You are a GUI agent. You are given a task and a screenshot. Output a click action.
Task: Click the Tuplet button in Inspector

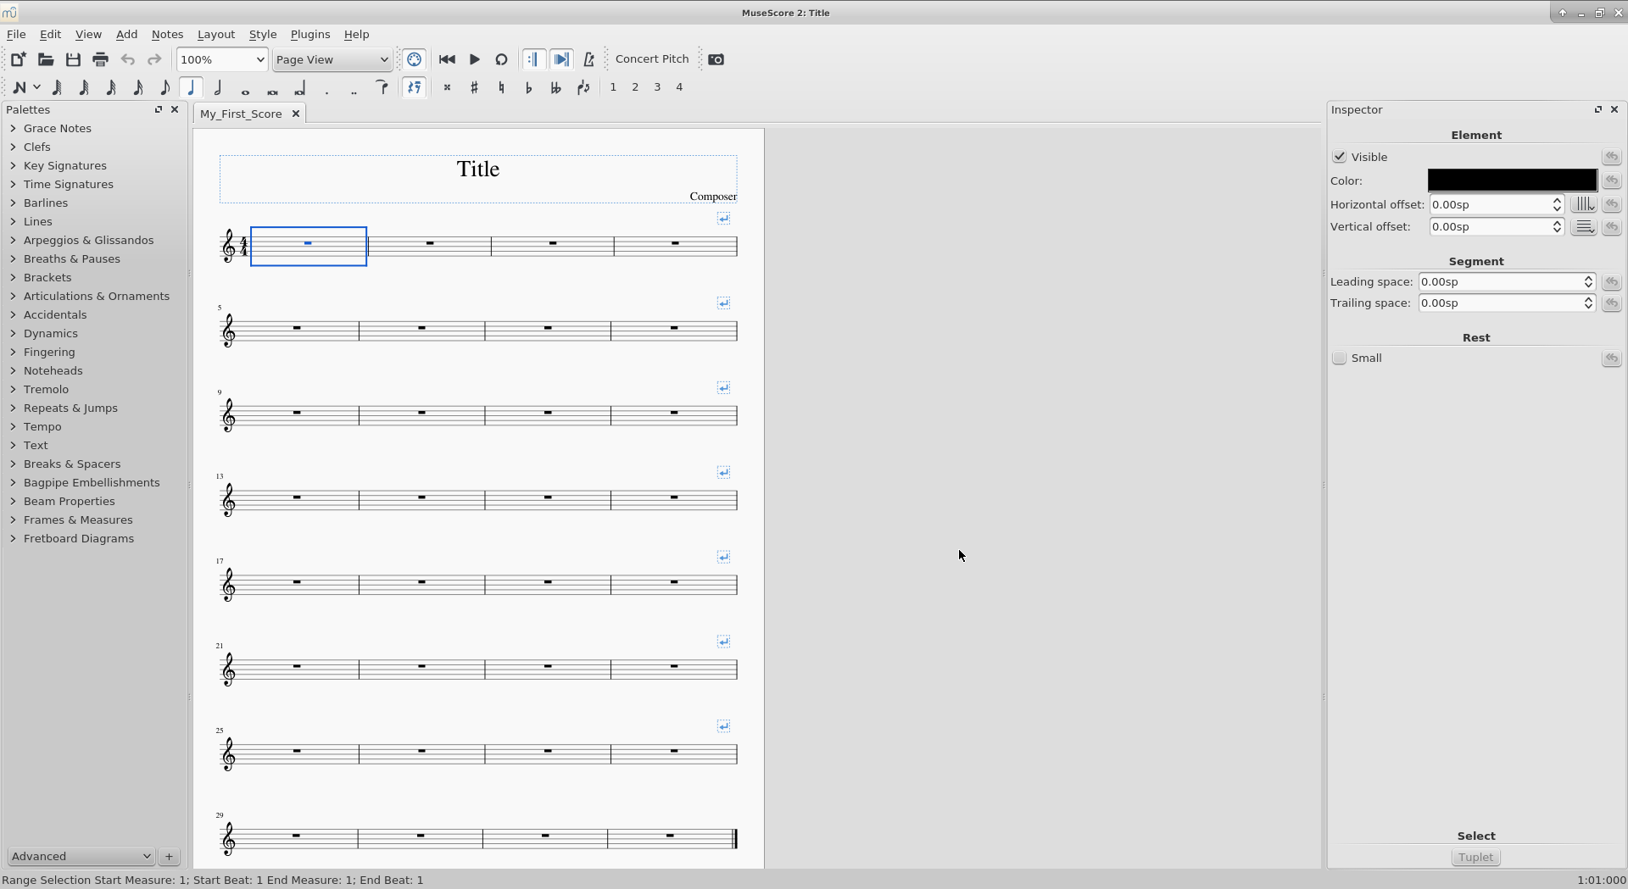(x=1475, y=858)
